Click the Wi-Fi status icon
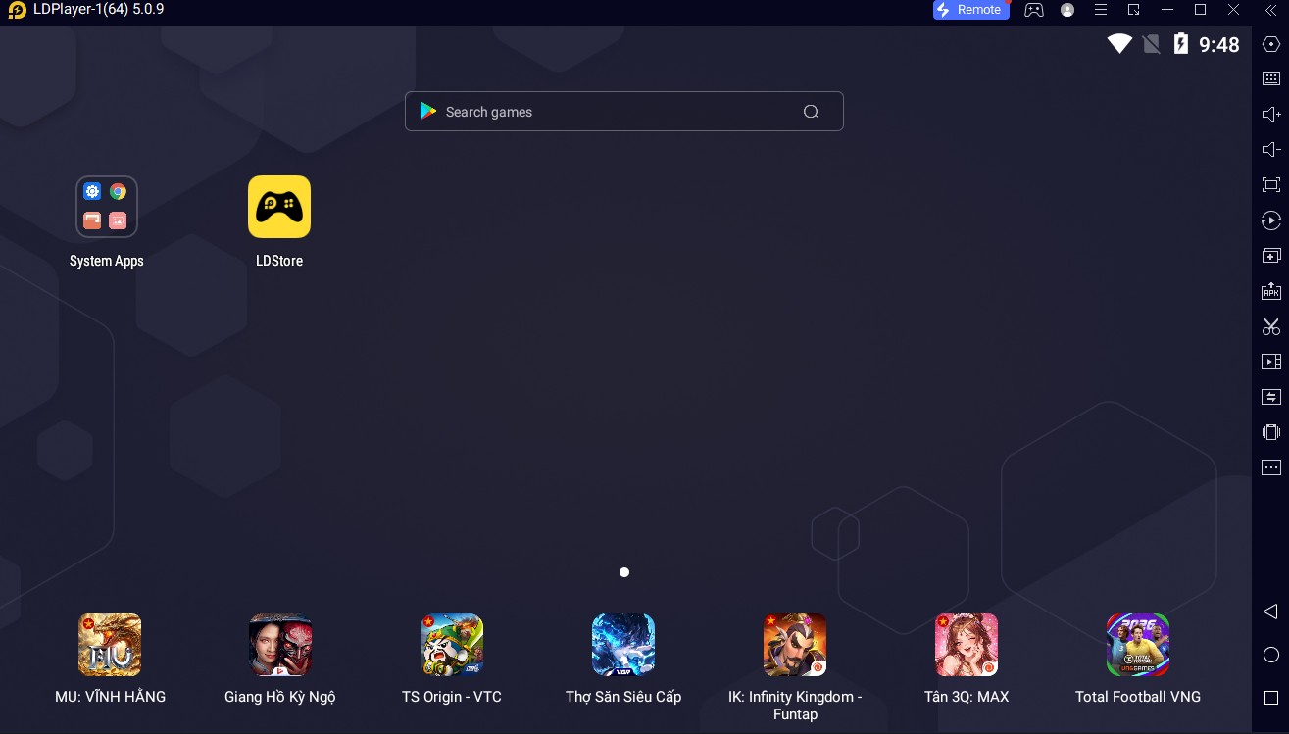The image size is (1289, 734). (x=1119, y=44)
